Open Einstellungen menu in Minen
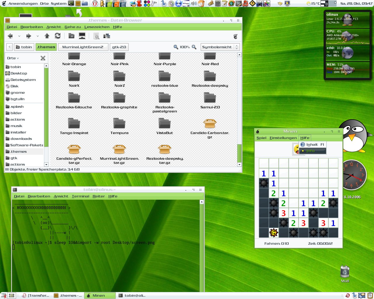This screenshot has height=299, width=374. click(283, 138)
